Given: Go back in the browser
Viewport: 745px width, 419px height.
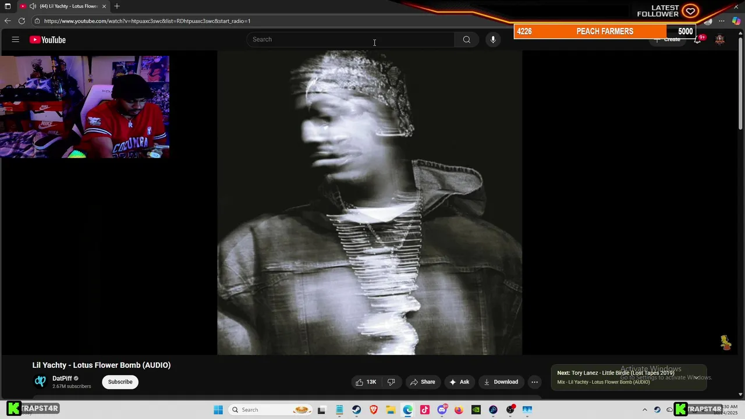Looking at the screenshot, I should (8, 21).
